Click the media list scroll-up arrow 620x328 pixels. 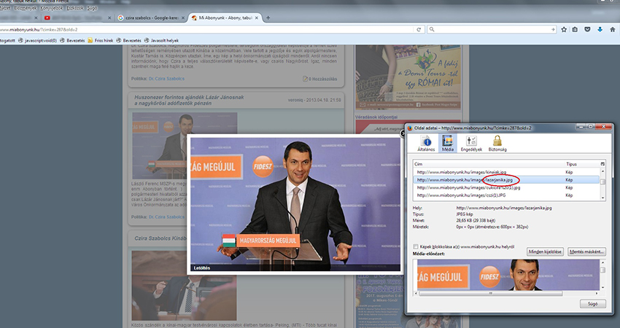[x=602, y=171]
